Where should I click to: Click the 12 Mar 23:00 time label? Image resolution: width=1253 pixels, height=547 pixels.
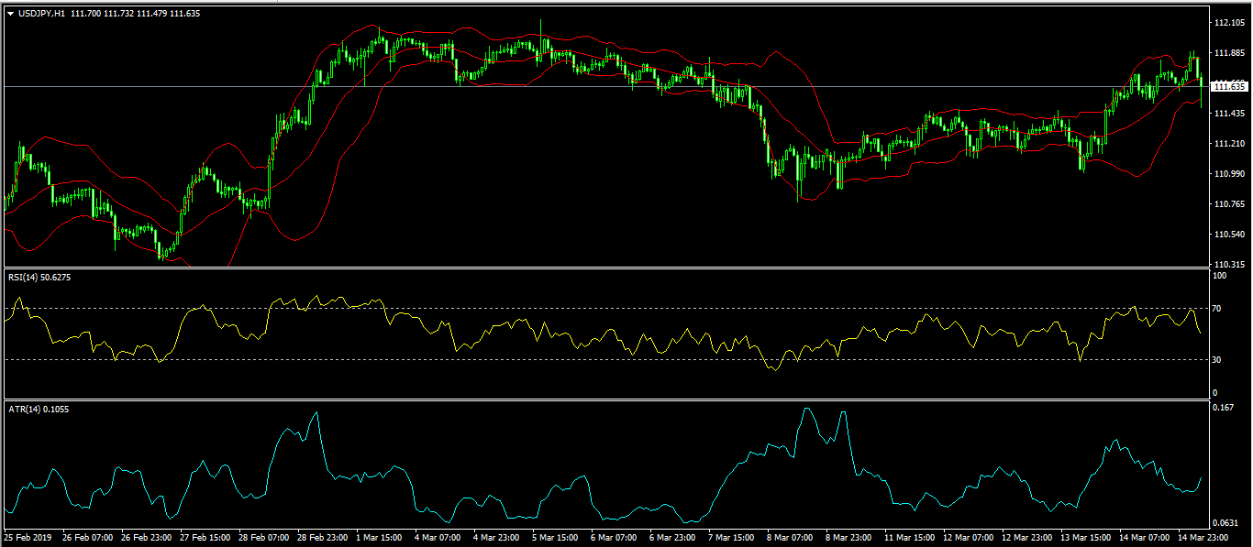point(1027,537)
